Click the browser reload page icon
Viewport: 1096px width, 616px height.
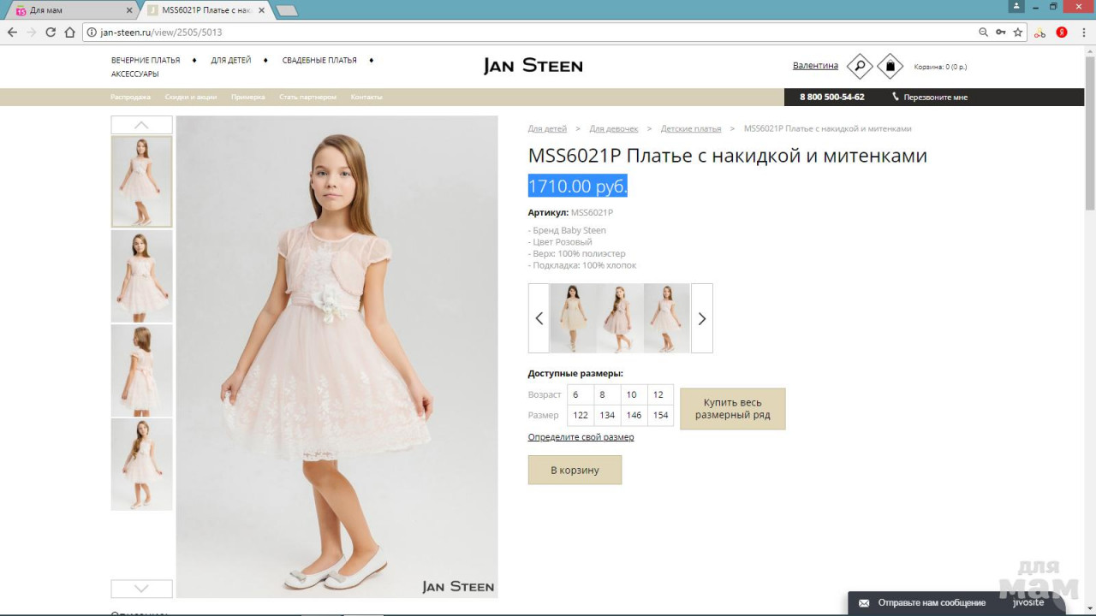point(51,33)
